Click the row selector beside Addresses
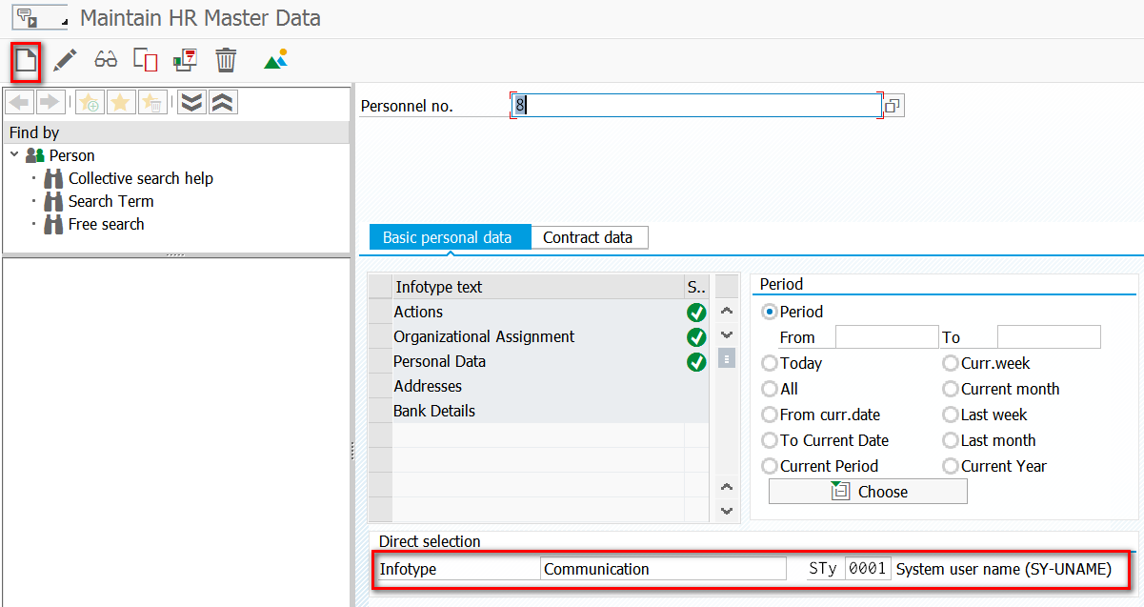The height and width of the screenshot is (607, 1144). [380, 387]
